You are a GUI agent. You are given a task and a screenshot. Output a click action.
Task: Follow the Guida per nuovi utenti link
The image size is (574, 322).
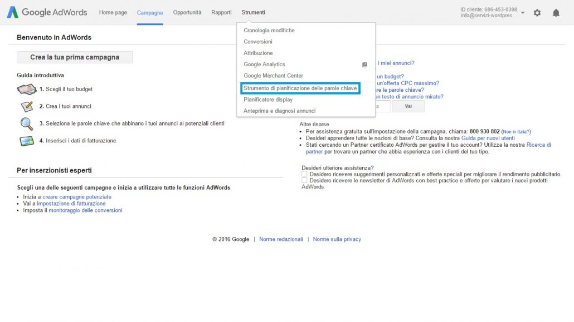tap(488, 138)
